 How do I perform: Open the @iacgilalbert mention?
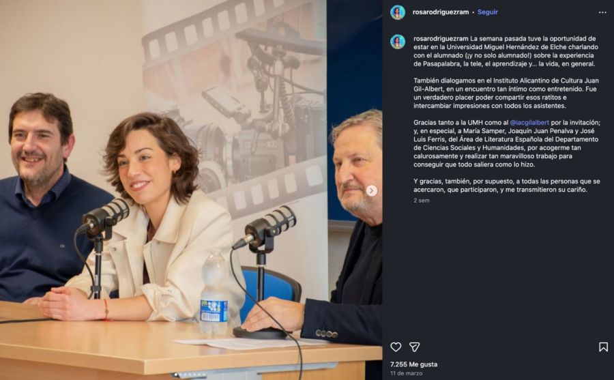[529, 123]
